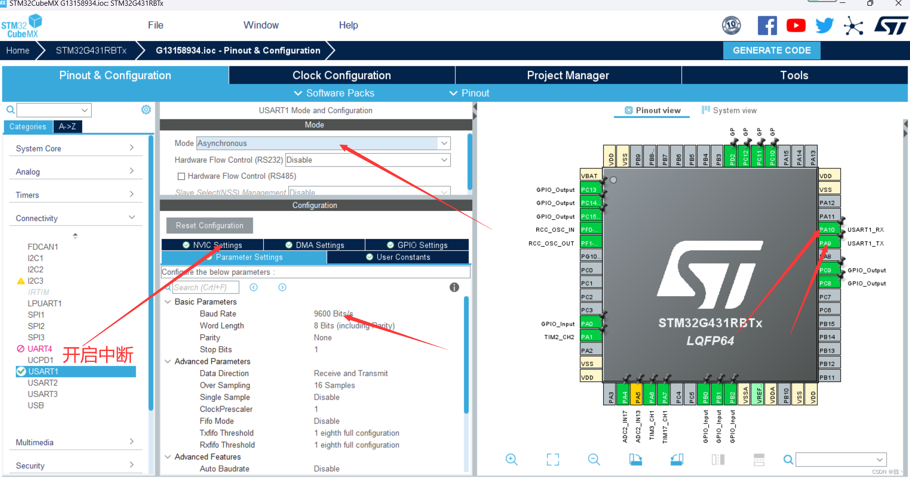
Task: Select LPUART1 in peripheral list
Action: coord(44,303)
